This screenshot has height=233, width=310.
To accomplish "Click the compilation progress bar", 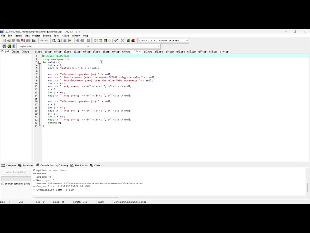I will coord(16,179).
